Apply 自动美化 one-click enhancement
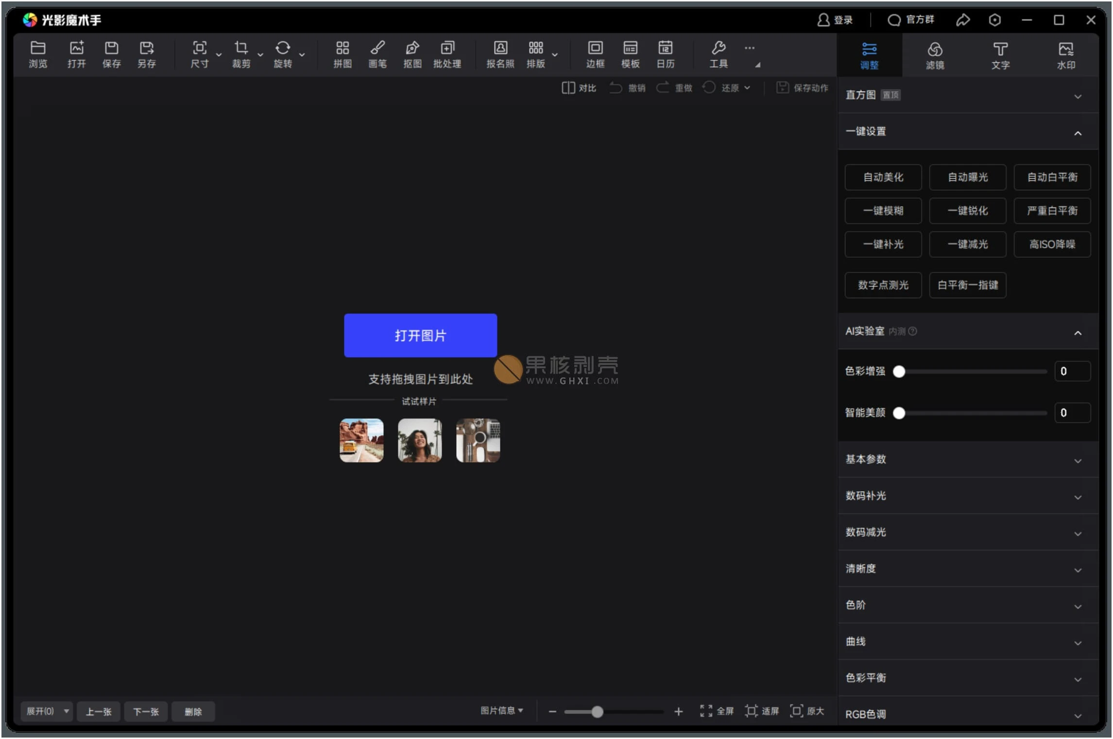Viewport: 1113px width, 739px height. click(883, 177)
